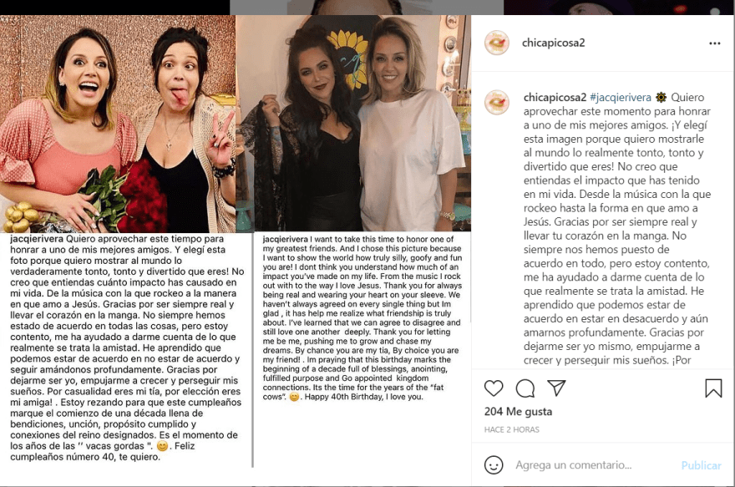Image resolution: width=735 pixels, height=487 pixels.
Task: Click the chicapicosa2 header profile avatar
Action: [497, 43]
